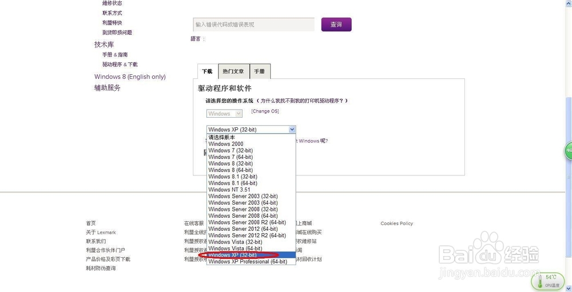The image size is (572, 292).
Task: Pick Windows Server 2012 (64-bit)
Action: 251,229
